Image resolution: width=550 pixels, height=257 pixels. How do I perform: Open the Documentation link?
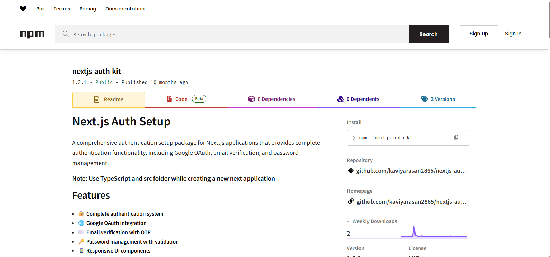[125, 9]
